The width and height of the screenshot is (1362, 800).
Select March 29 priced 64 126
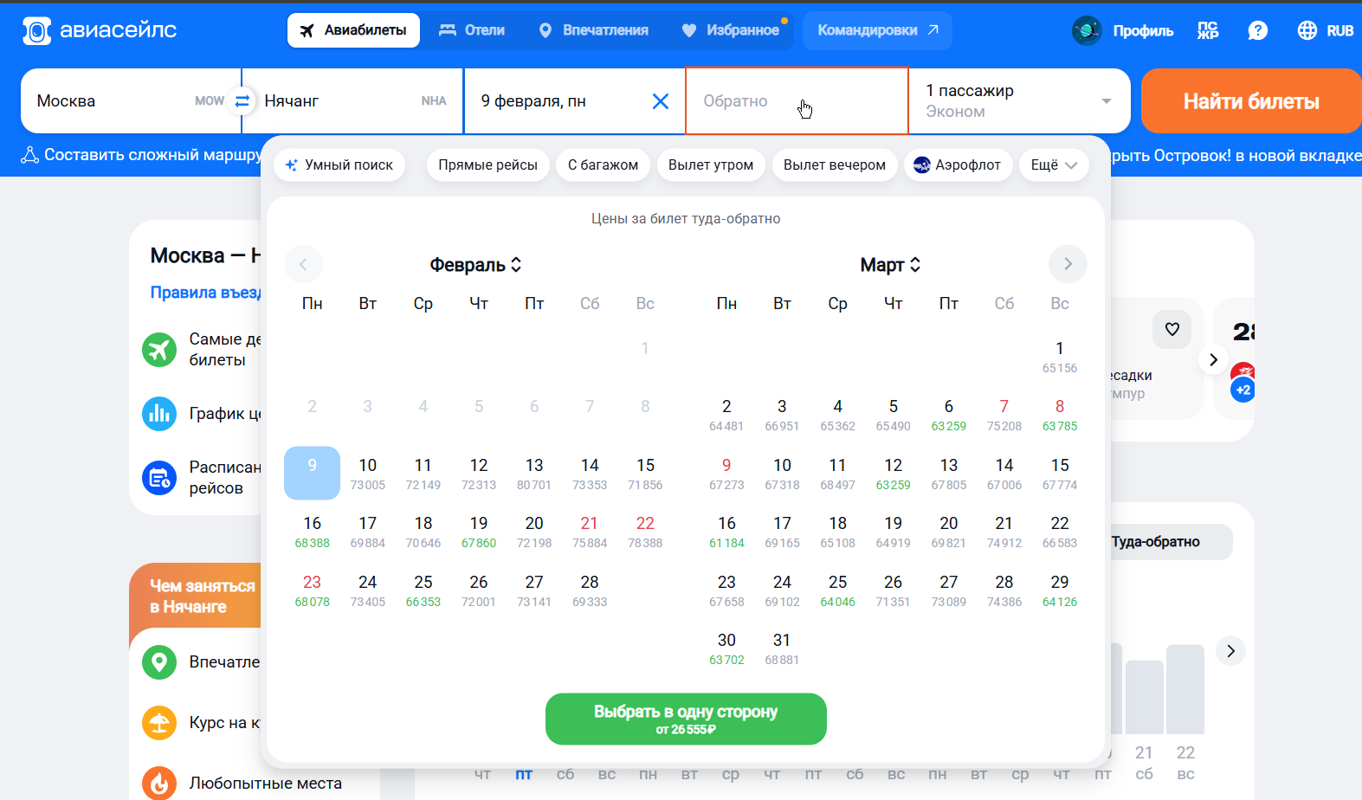click(1060, 590)
